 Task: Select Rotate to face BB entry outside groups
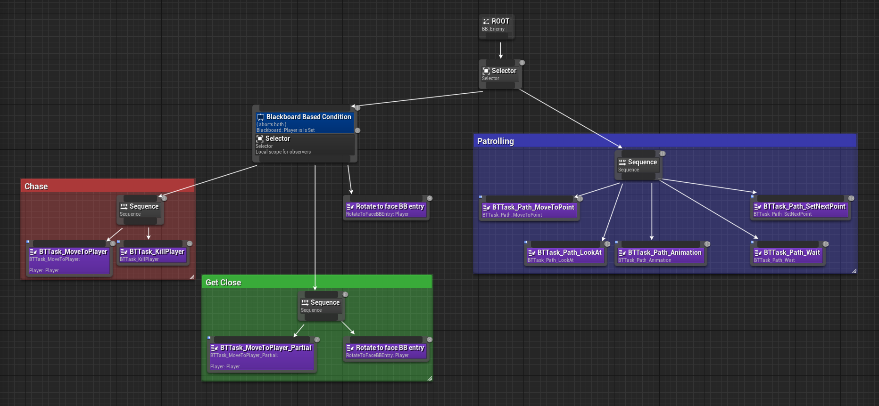(x=386, y=210)
